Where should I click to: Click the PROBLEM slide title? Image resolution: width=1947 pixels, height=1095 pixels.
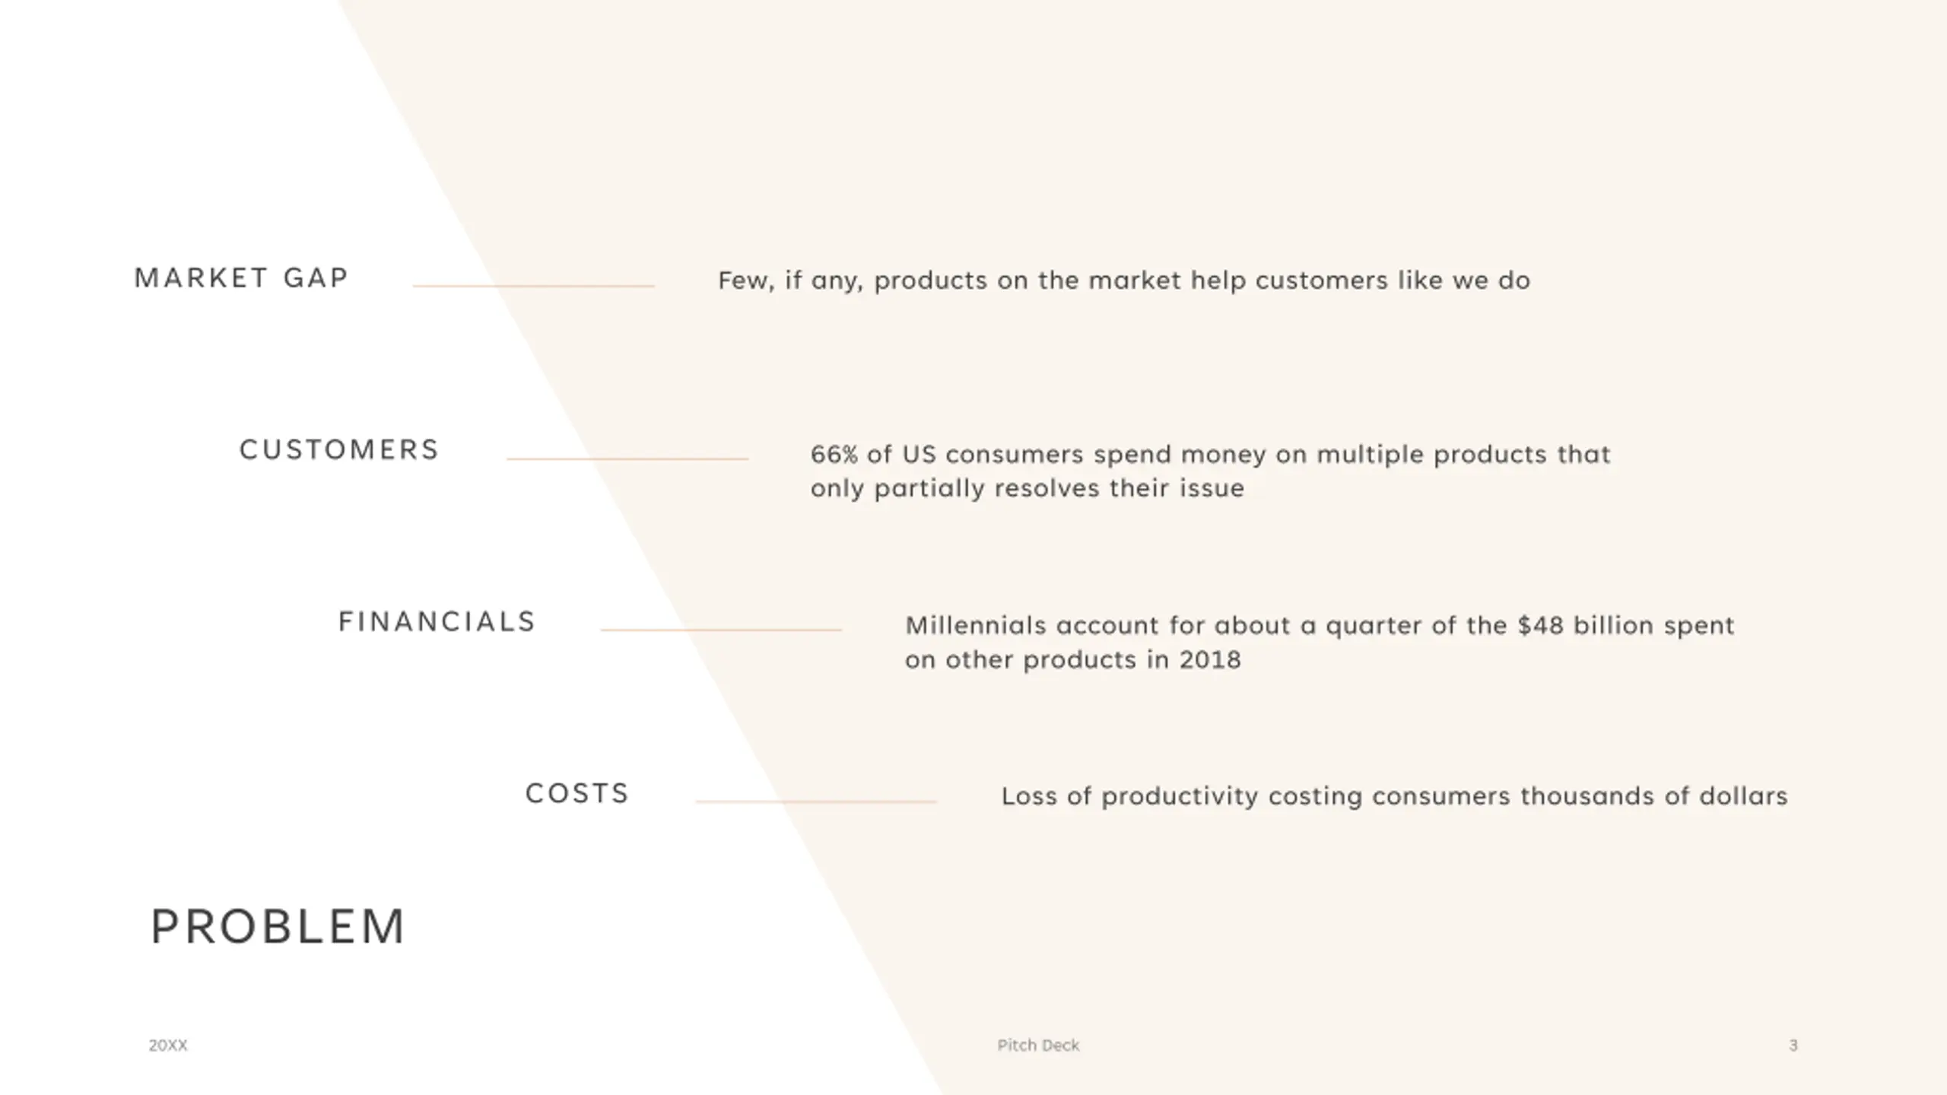(278, 927)
